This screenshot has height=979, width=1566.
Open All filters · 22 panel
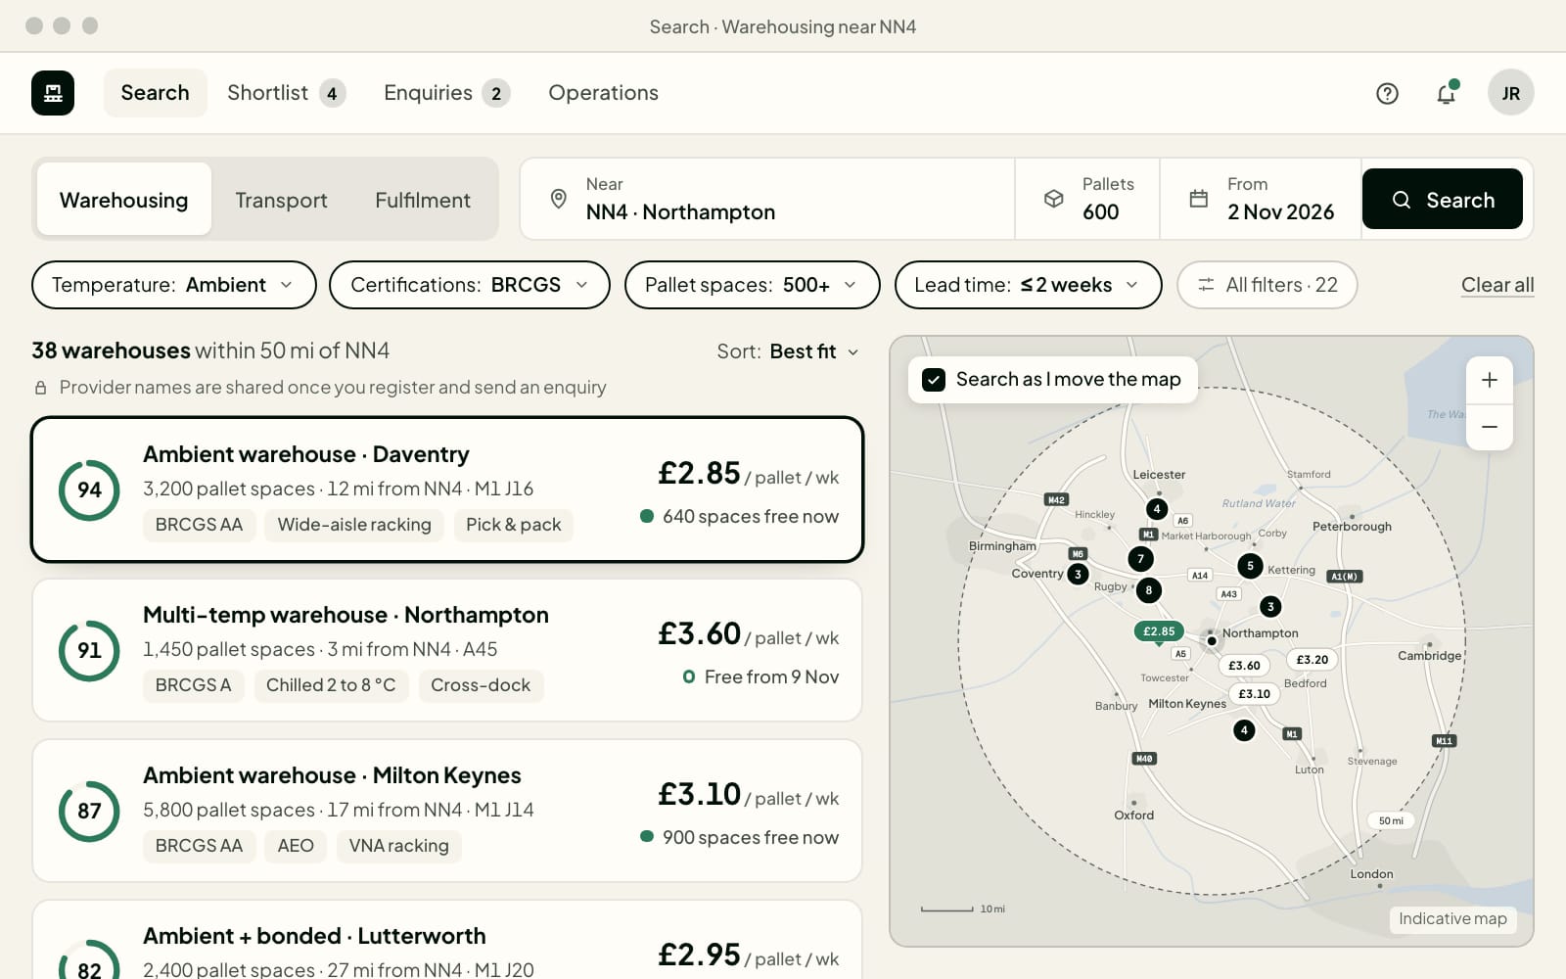pyautogui.click(x=1267, y=285)
